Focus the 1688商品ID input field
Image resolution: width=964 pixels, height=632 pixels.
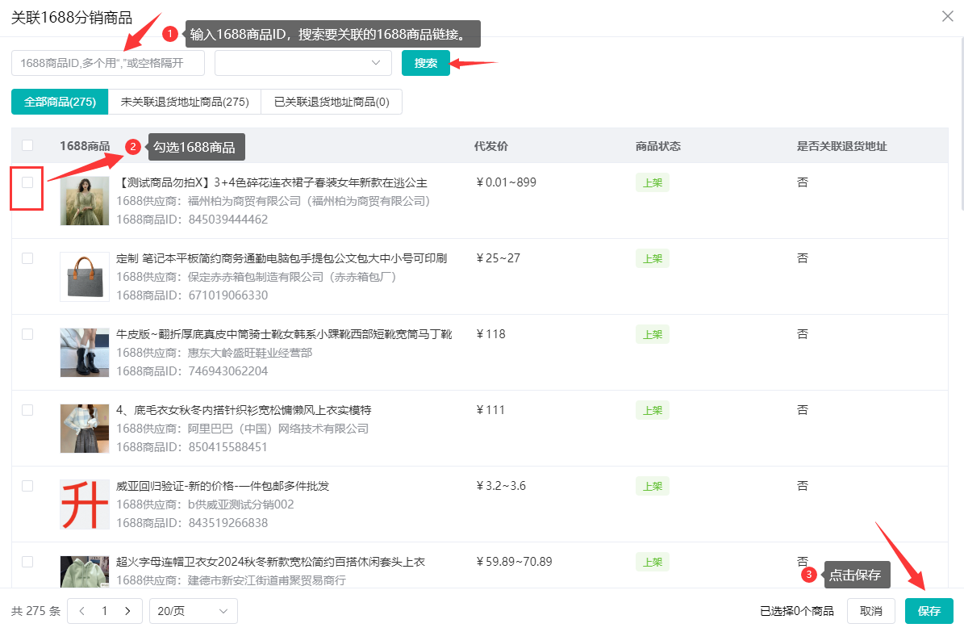coord(108,63)
